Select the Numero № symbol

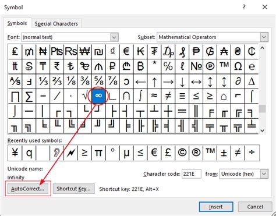[x=196, y=66]
